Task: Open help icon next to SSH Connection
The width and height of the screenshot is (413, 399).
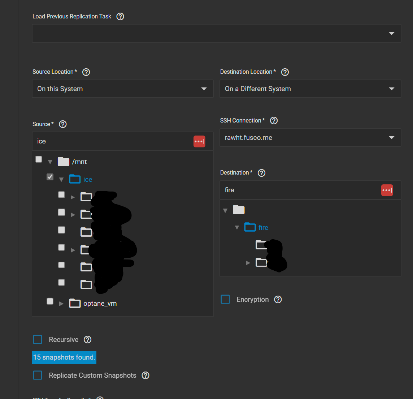Action: 274,120
